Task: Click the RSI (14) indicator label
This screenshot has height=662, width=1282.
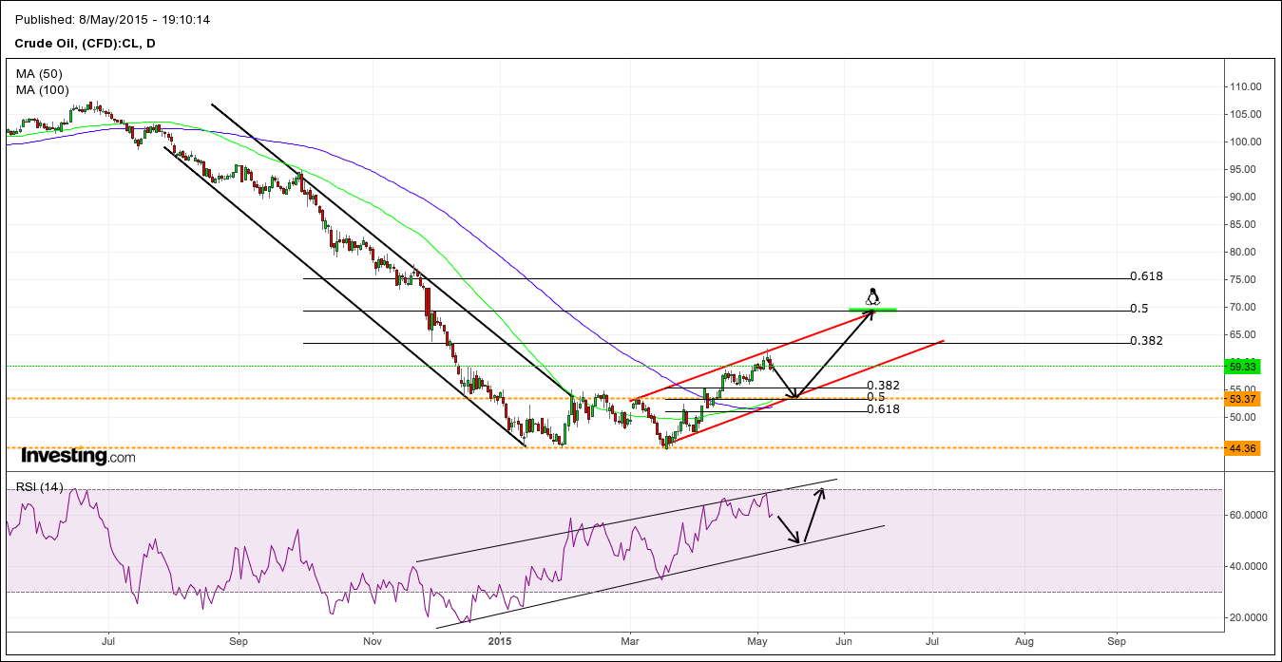Action: coord(40,487)
